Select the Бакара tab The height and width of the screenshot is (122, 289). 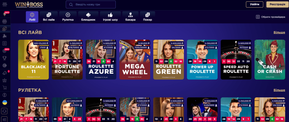(x=130, y=17)
